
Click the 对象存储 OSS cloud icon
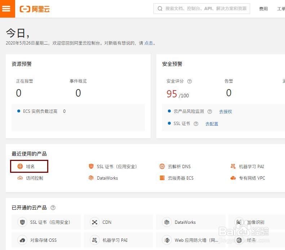pyautogui.click(x=22, y=240)
